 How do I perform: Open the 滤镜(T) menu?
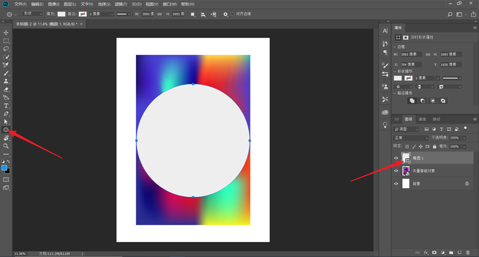click(x=122, y=4)
